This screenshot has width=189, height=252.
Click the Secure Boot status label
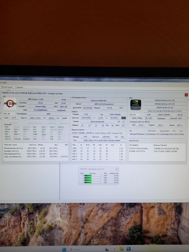click(165, 131)
